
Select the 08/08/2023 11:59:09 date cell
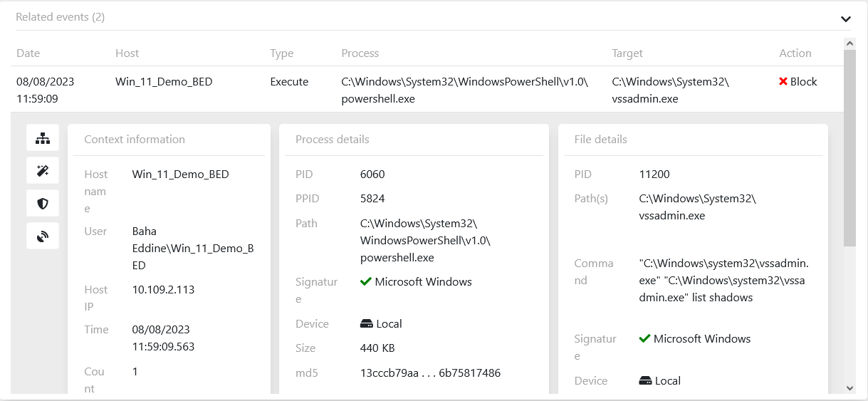(x=46, y=90)
